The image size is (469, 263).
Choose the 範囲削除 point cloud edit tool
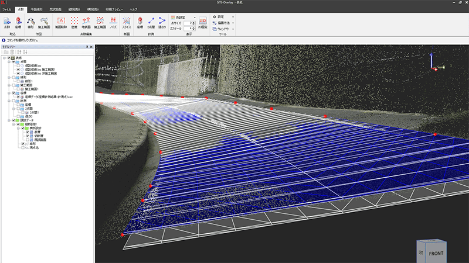coord(61,23)
